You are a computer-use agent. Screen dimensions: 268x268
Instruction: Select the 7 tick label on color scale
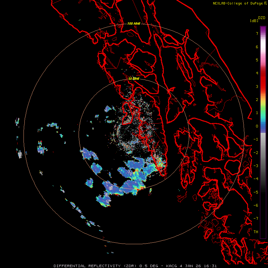[257, 33]
